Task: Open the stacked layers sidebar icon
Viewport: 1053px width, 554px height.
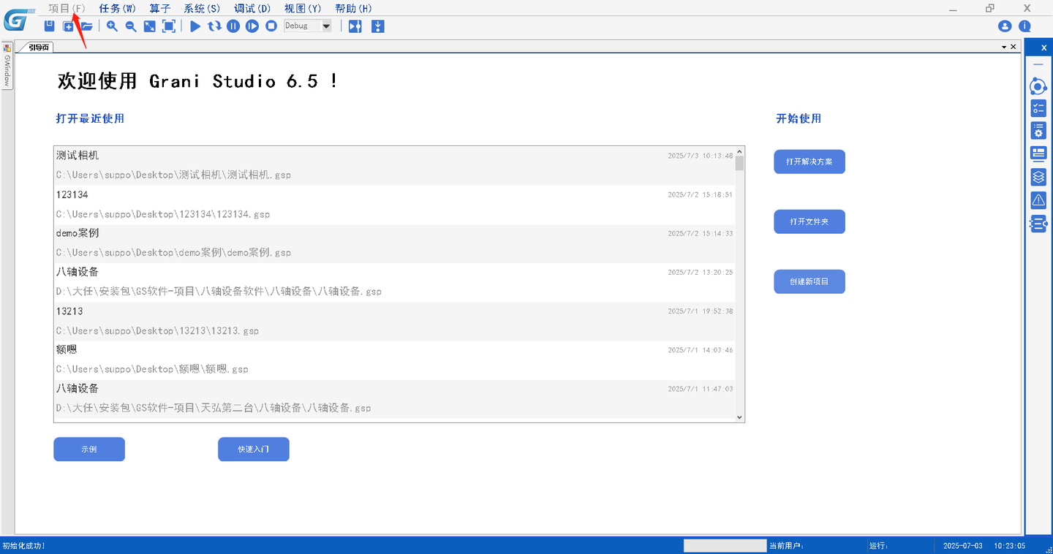Action: click(x=1038, y=177)
